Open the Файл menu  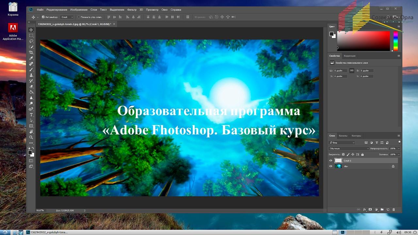click(40, 10)
